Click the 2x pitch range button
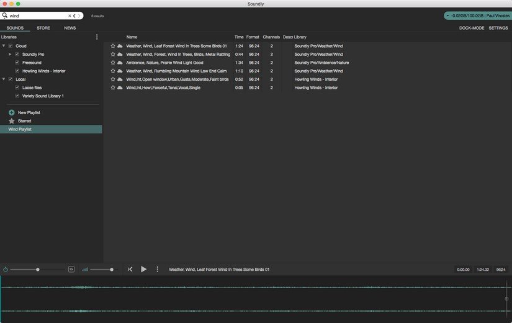This screenshot has height=323, width=512. tap(71, 269)
